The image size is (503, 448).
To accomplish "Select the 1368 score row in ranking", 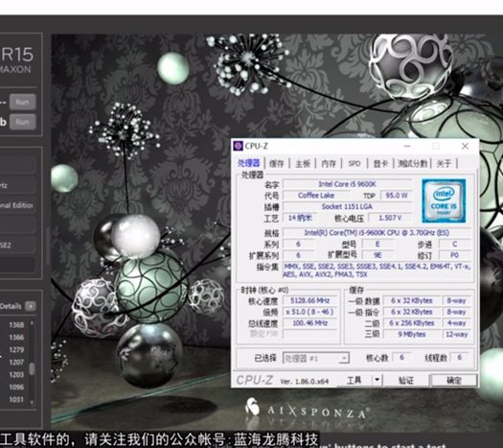I will [16, 325].
